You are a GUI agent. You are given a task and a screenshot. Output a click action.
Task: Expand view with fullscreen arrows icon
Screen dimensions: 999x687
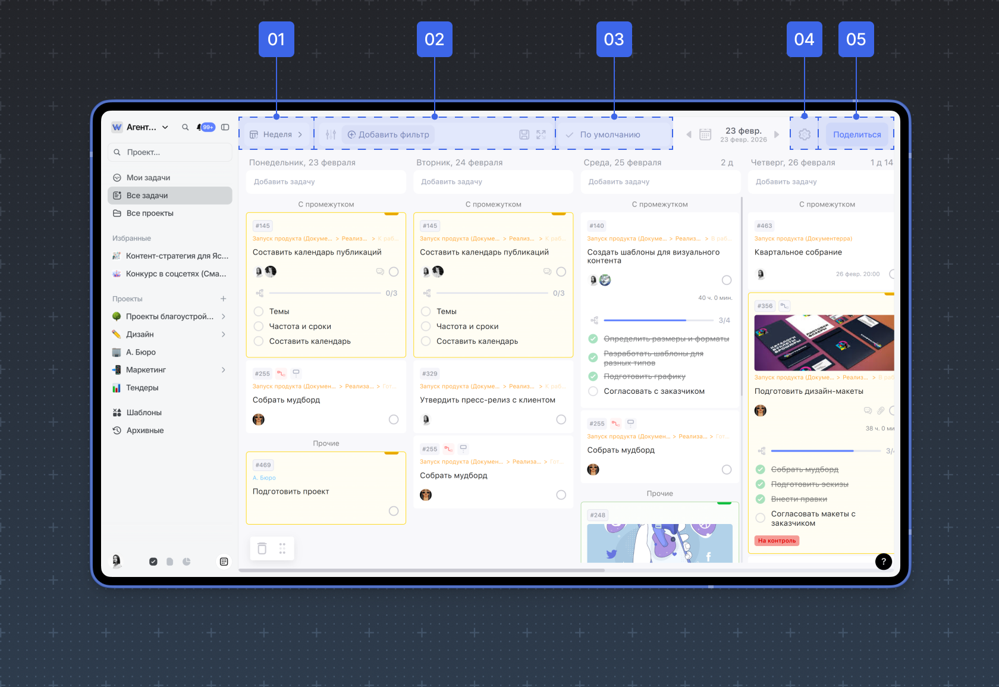point(541,134)
